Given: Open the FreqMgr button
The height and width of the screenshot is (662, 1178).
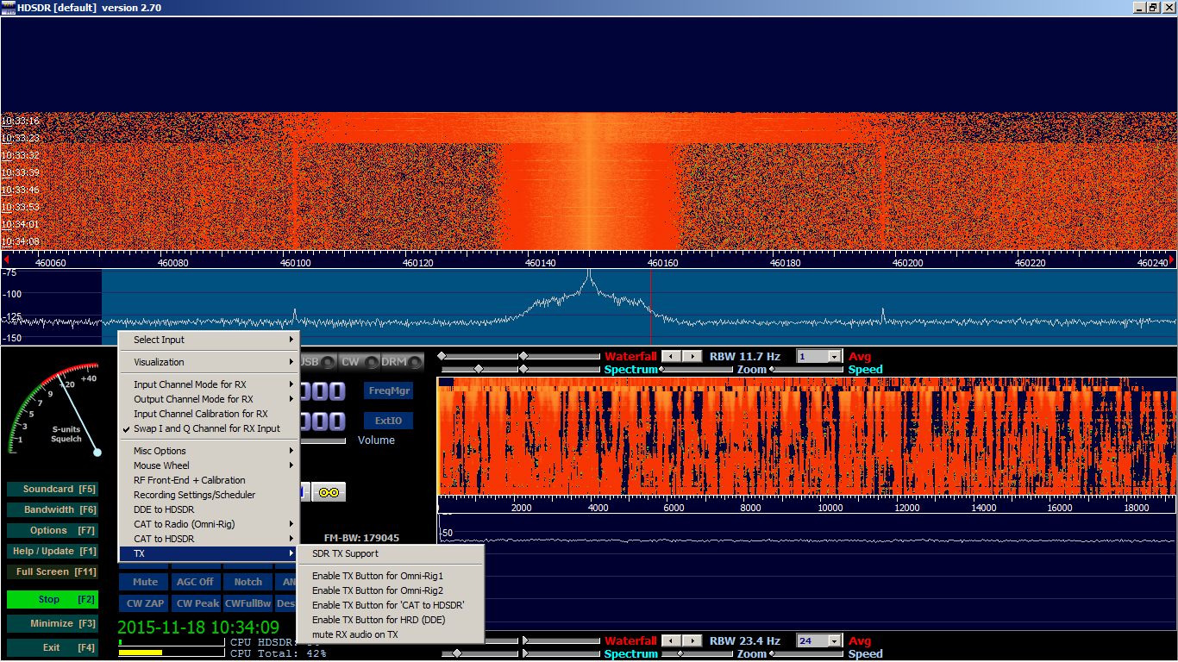Looking at the screenshot, I should point(388,390).
